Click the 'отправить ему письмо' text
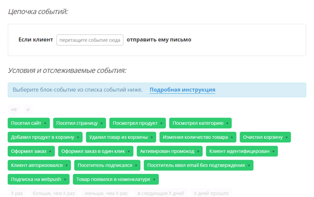Viewport: 314px width, 197px height. [x=159, y=40]
